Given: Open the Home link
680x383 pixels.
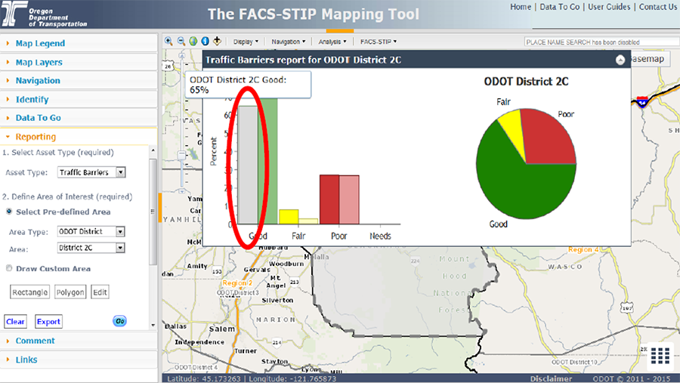Looking at the screenshot, I should click(521, 7).
